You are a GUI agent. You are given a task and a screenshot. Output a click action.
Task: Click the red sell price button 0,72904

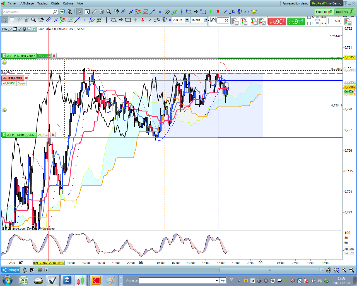coord(277,22)
